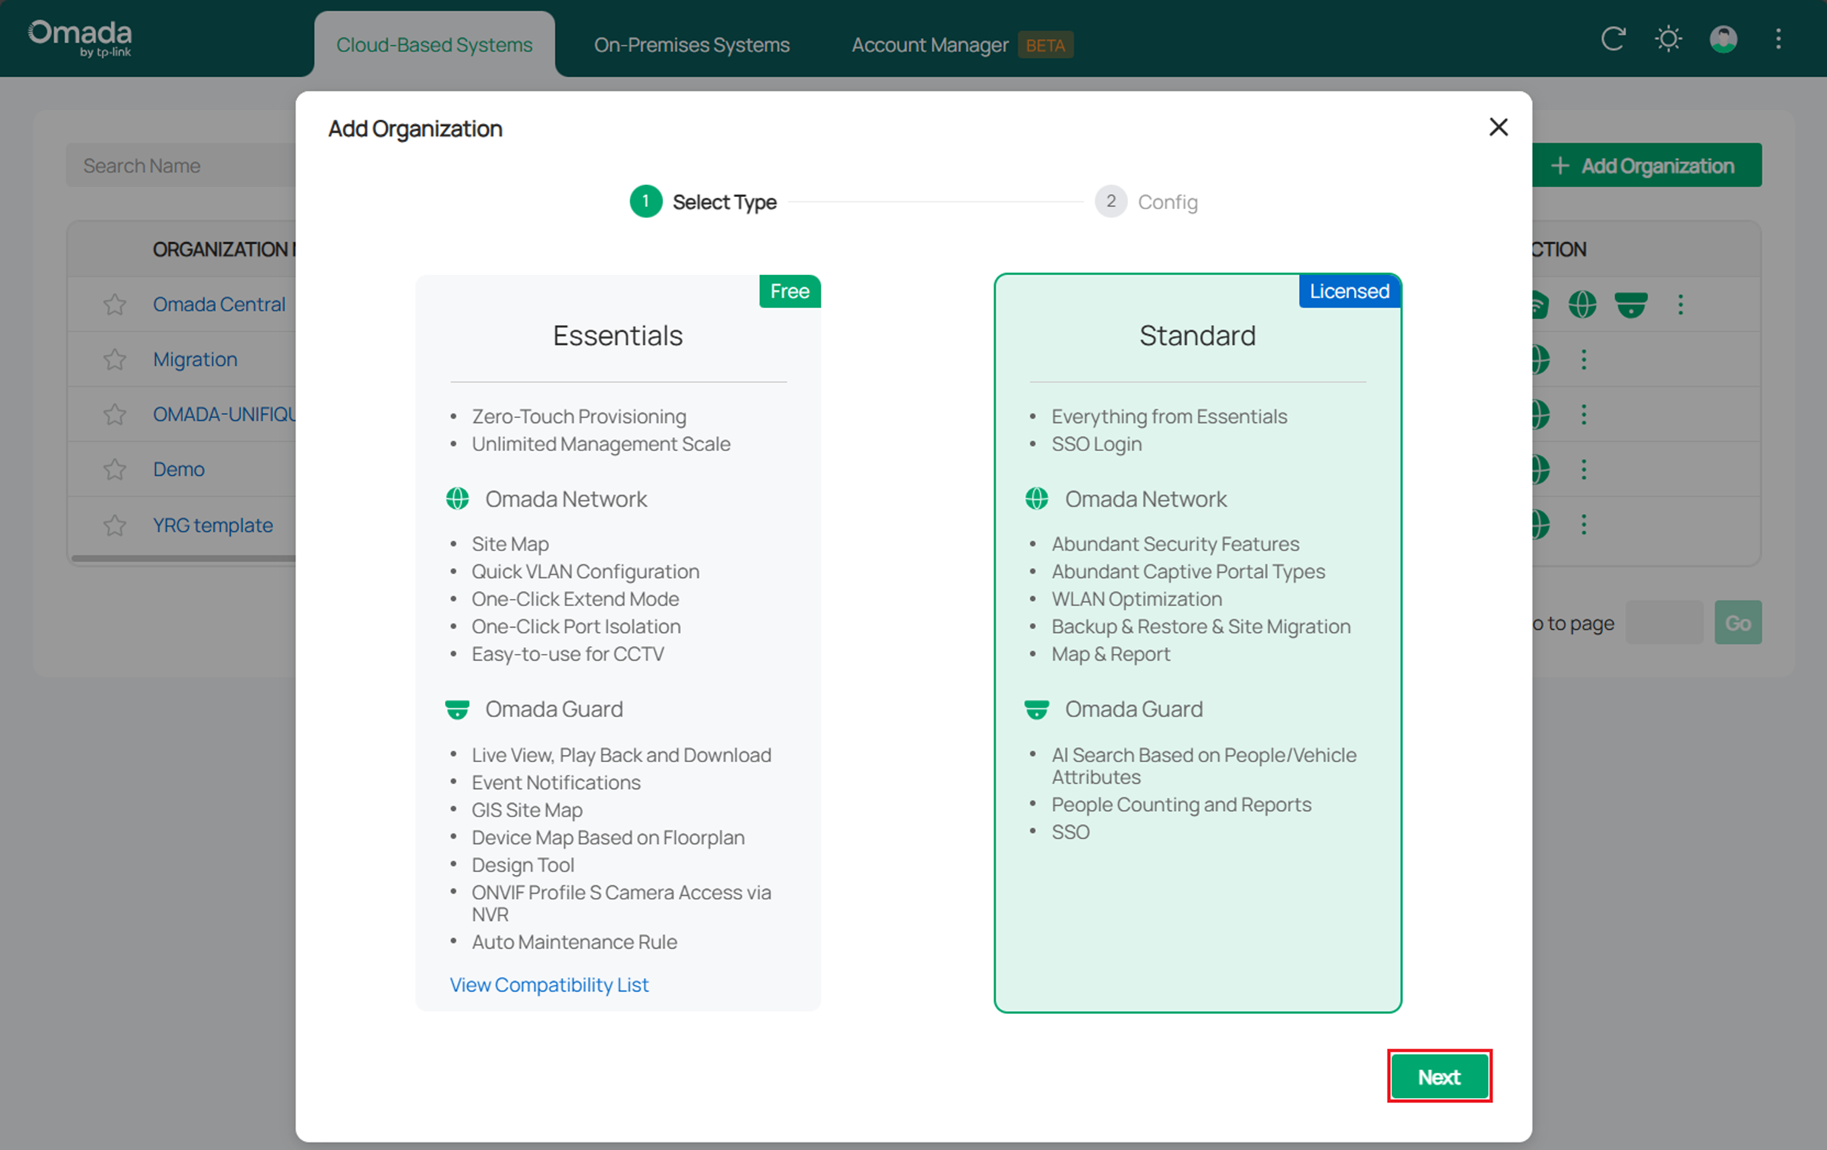The height and width of the screenshot is (1150, 1827).
Task: Open the Account Manager BETA tab
Action: point(962,45)
